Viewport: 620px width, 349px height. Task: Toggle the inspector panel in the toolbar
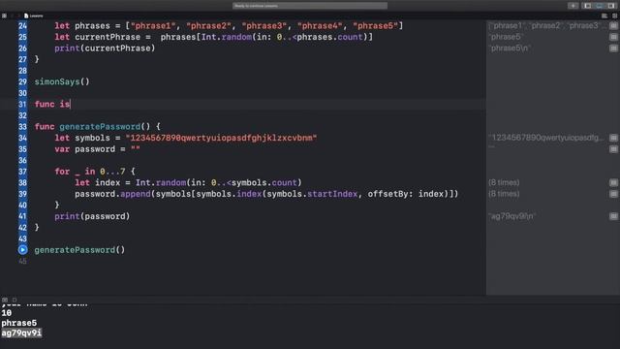click(611, 6)
